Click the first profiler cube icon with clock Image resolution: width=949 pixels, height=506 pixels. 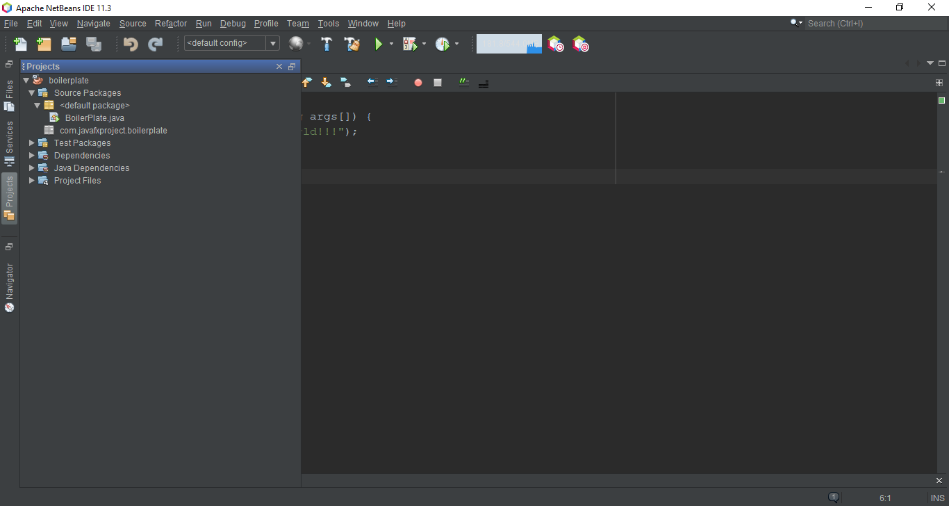point(555,44)
